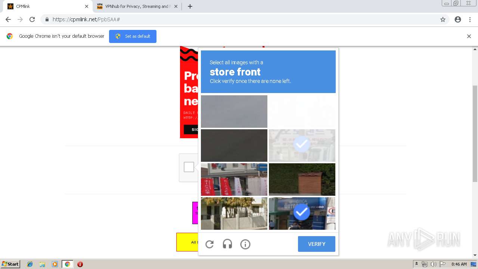The height and width of the screenshot is (269, 478).
Task: Deselect the checked faded storefront tile
Action: (302, 145)
